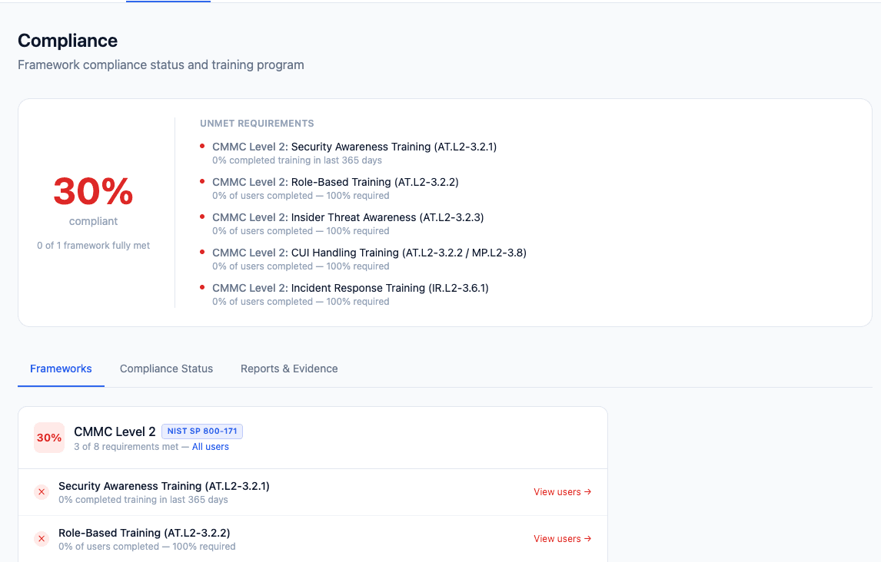This screenshot has width=881, height=562.
Task: Click the red X icon beside Role-Based Training
Action: tap(42, 538)
